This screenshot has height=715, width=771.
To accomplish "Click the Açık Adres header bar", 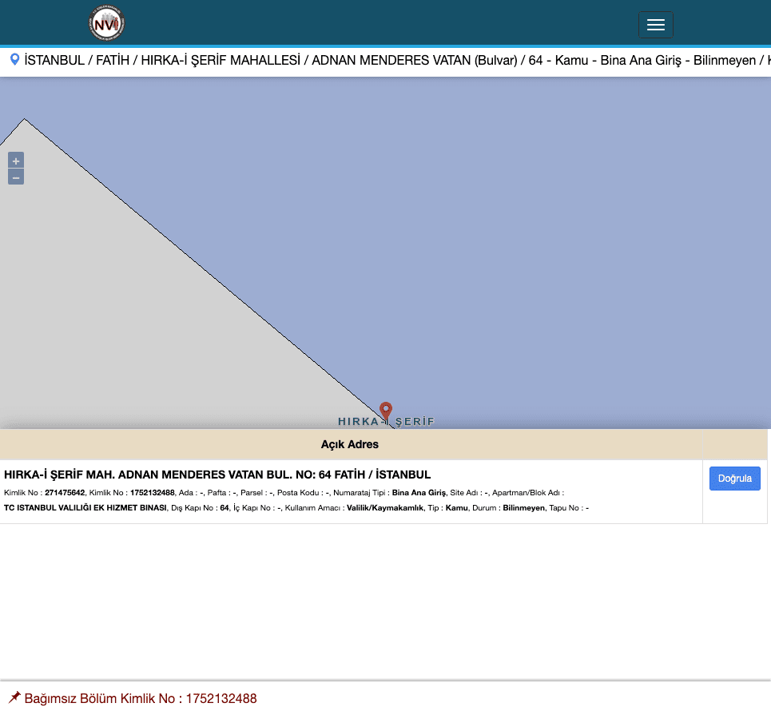I will (349, 444).
